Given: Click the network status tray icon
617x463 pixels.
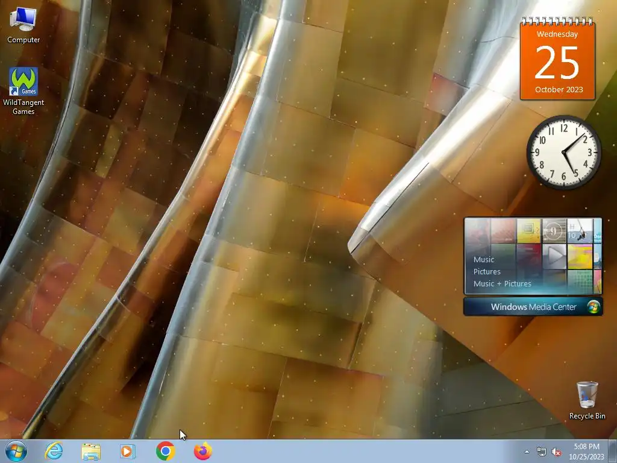Looking at the screenshot, I should pos(542,452).
